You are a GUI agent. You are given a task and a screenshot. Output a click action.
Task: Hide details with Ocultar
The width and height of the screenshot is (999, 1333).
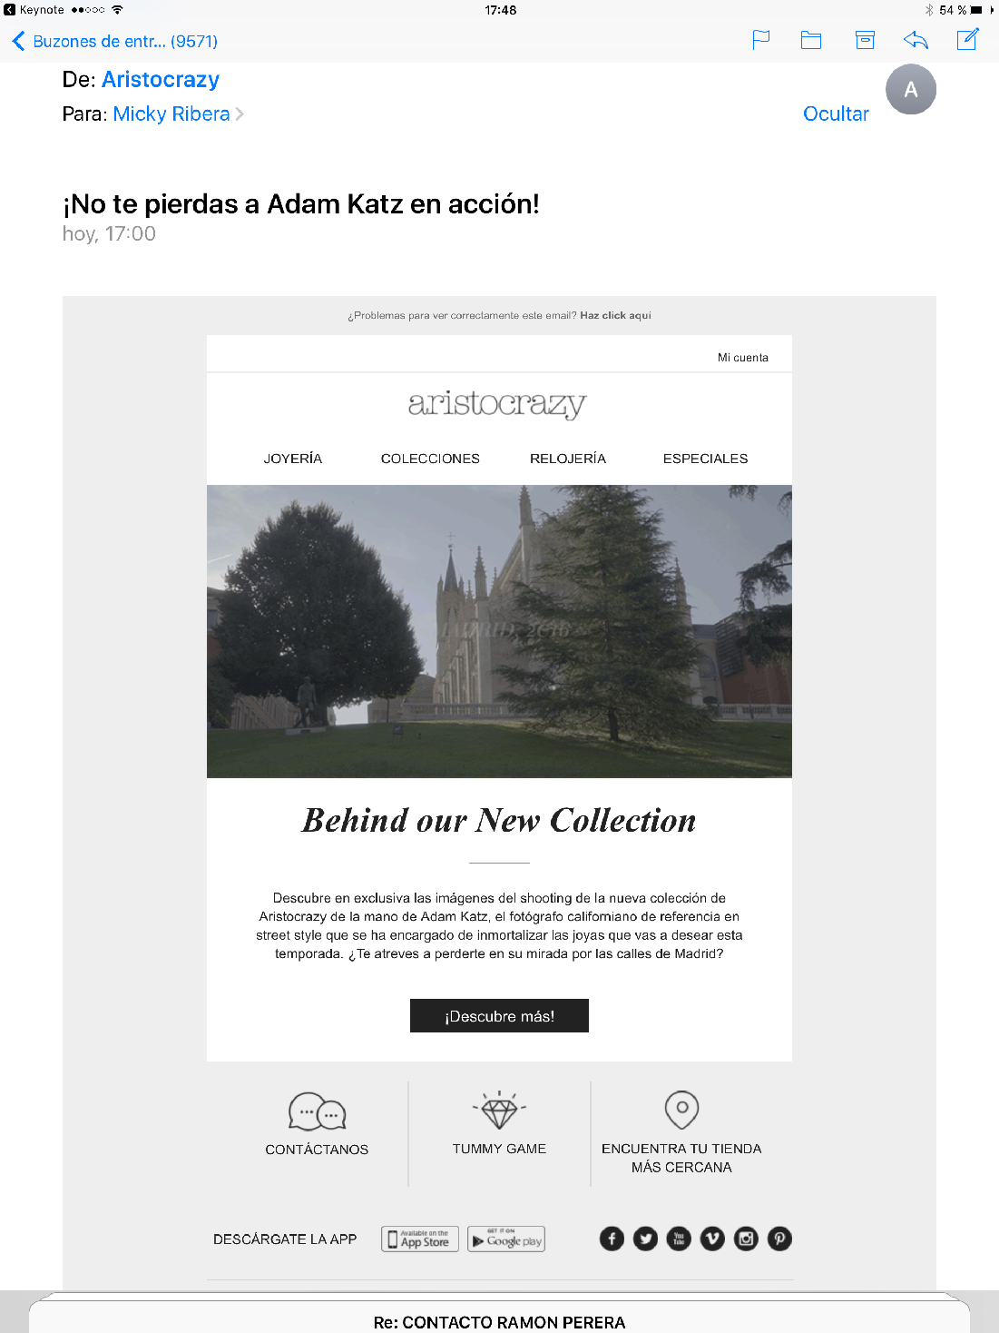click(836, 114)
